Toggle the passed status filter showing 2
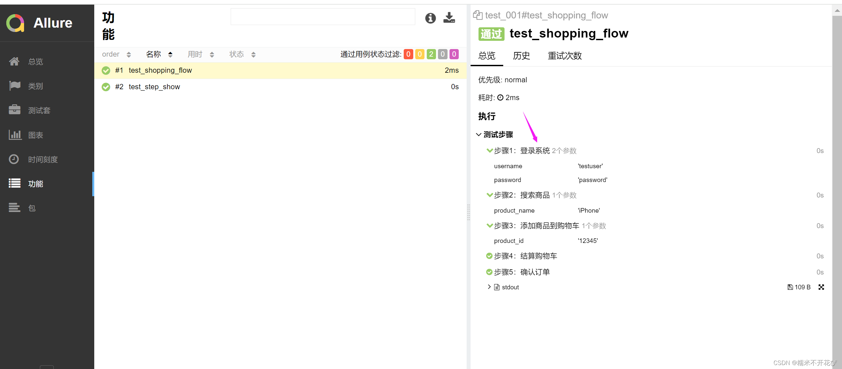842x369 pixels. pos(431,54)
